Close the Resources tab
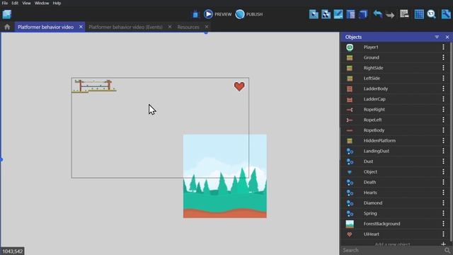Screen dimensions: 453x255 pos(207,27)
